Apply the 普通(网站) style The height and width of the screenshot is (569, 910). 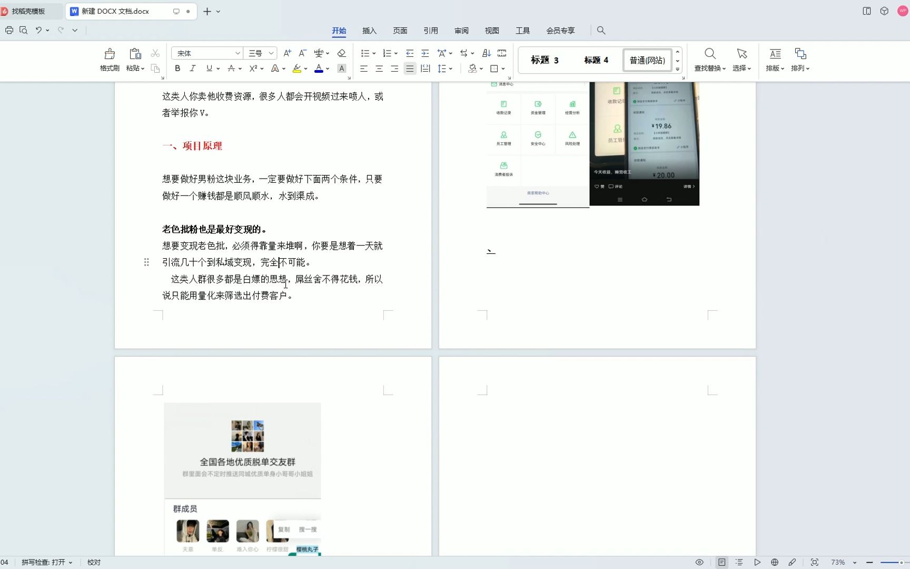(647, 60)
